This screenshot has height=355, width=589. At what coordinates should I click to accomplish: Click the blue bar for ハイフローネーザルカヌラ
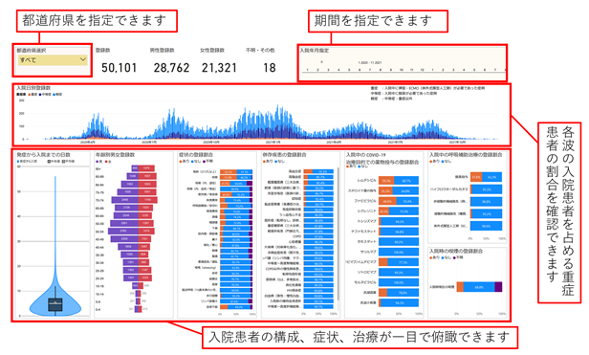coord(487,189)
